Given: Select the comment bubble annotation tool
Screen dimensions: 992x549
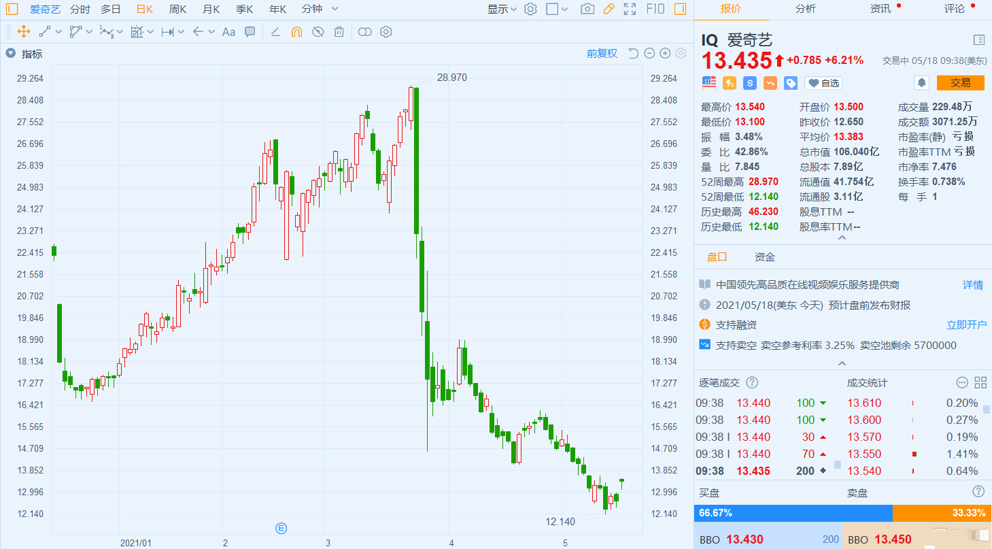Looking at the screenshot, I should pos(250,31).
